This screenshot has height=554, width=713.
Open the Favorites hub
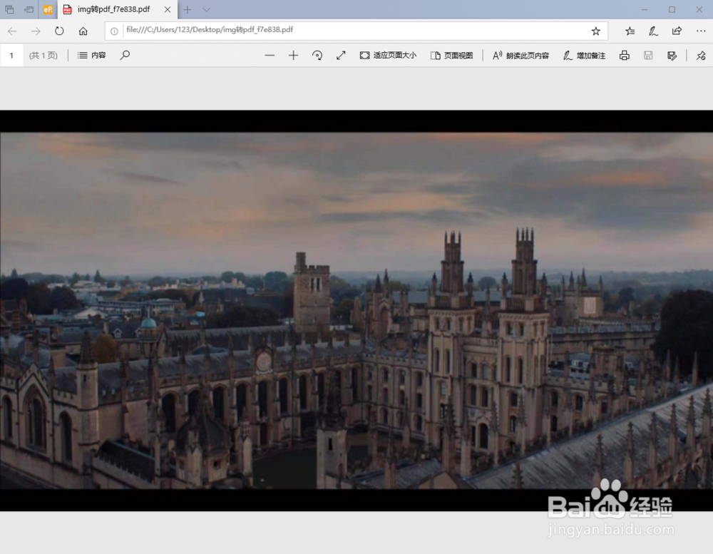630,31
